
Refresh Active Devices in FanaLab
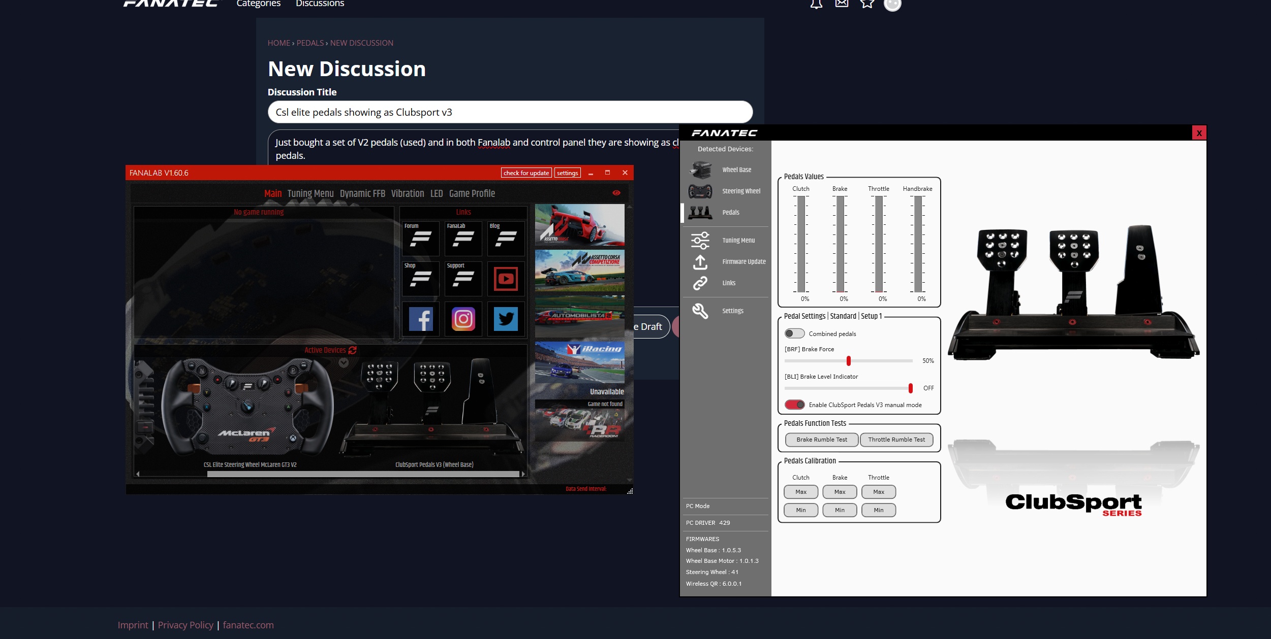pos(353,350)
